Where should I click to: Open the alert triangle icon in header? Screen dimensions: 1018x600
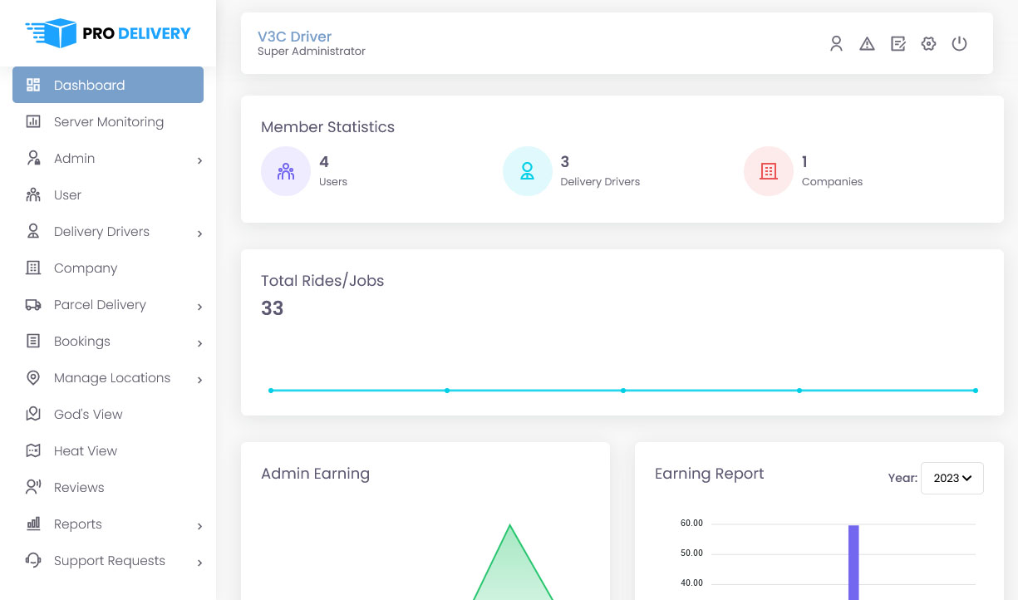pyautogui.click(x=868, y=44)
